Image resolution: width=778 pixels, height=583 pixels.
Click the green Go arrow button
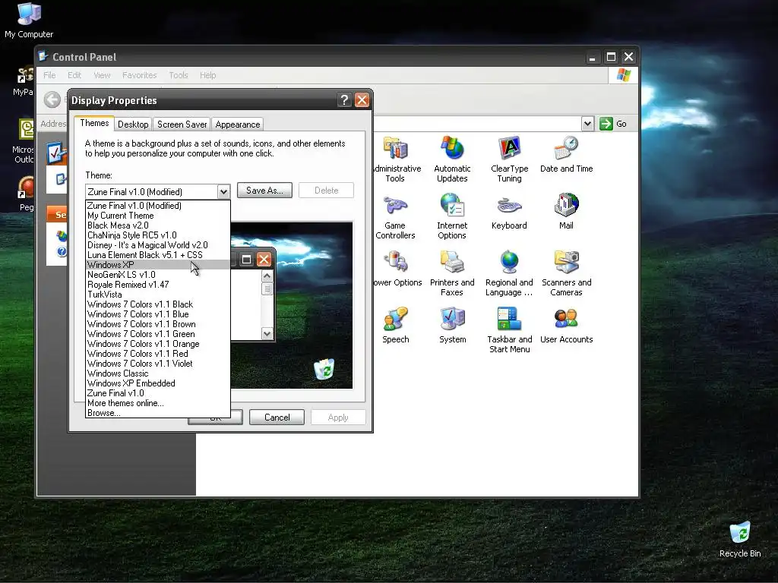[606, 124]
